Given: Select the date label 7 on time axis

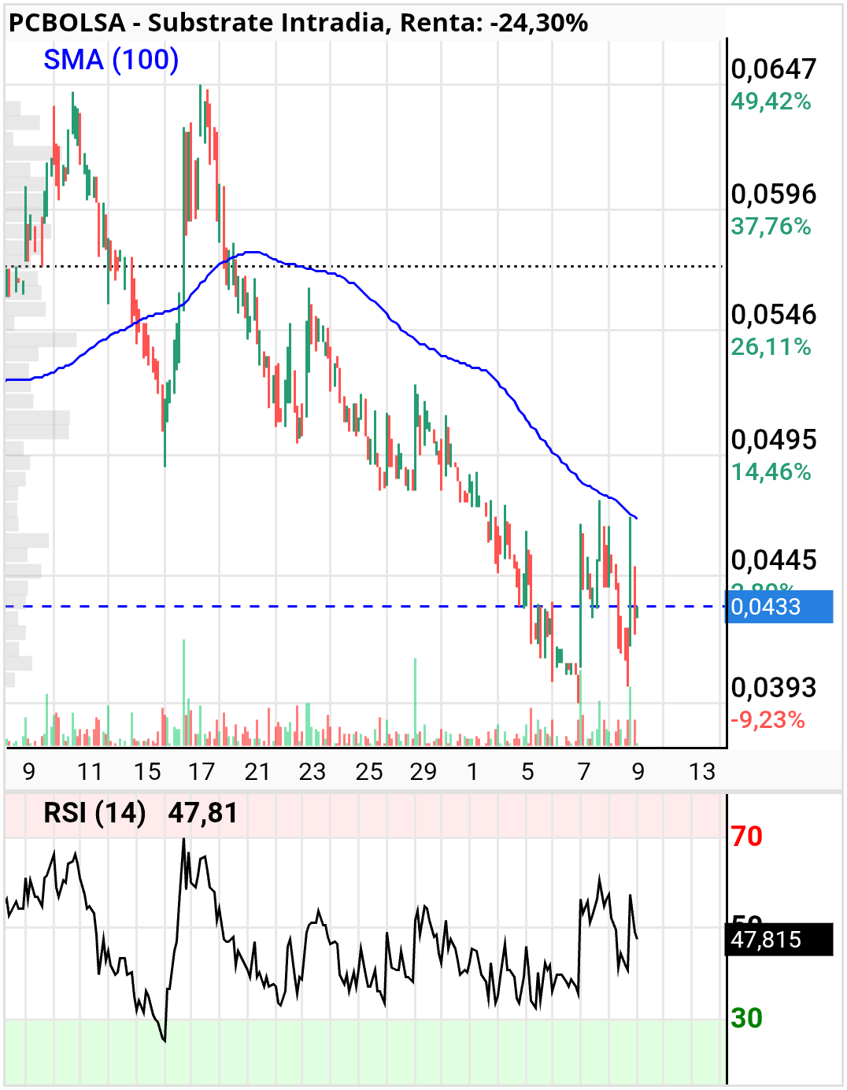Looking at the screenshot, I should pyautogui.click(x=583, y=772).
